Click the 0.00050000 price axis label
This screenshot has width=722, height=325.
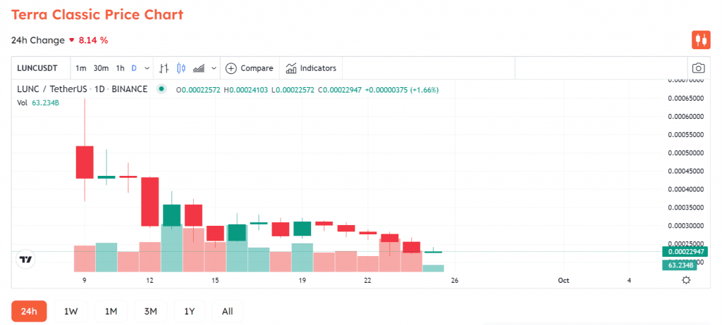point(685,153)
